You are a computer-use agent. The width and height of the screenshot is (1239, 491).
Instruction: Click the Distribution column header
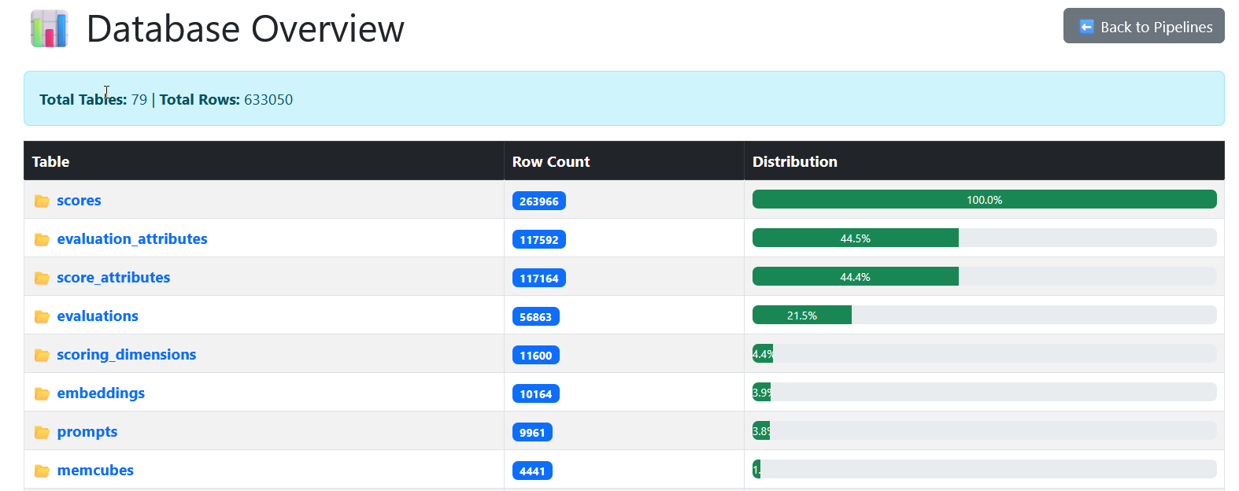tap(984, 161)
